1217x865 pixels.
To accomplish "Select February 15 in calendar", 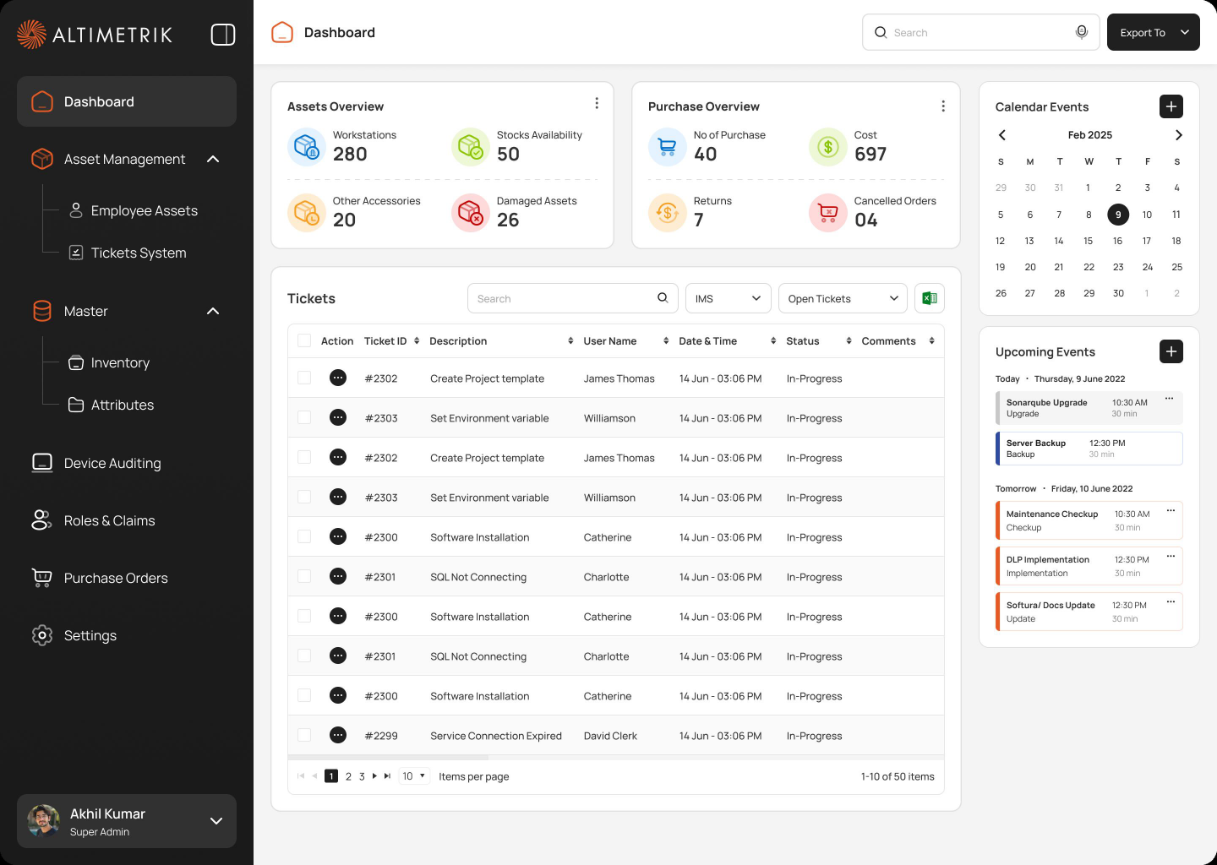I will [1089, 241].
